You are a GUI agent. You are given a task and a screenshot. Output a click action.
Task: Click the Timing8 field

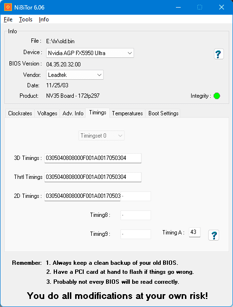(136, 215)
